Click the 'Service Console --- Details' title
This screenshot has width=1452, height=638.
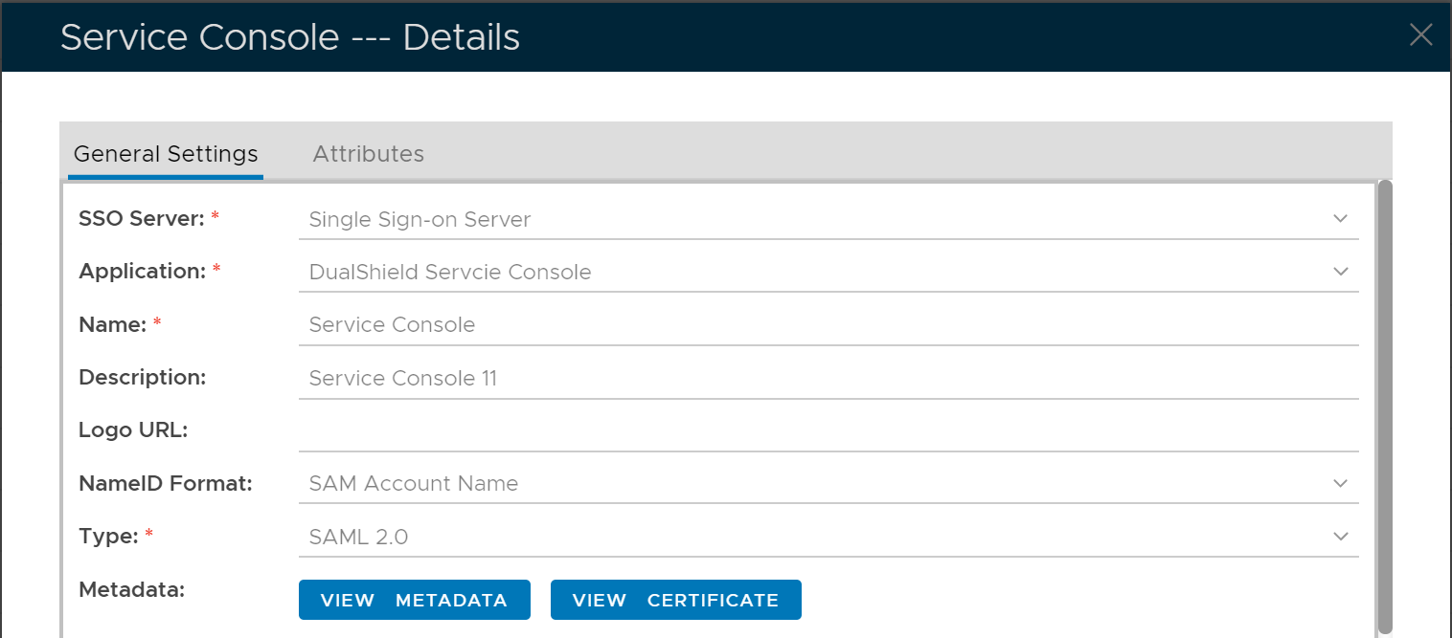click(290, 37)
